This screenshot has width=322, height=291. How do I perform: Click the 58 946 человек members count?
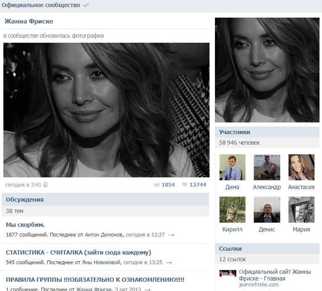point(239,143)
